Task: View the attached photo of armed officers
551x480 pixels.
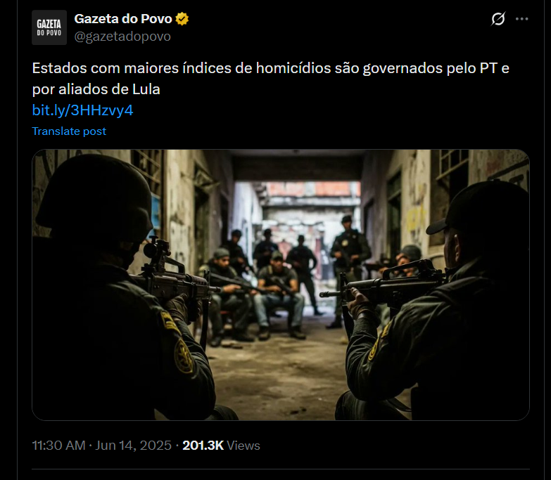Action: point(280,285)
